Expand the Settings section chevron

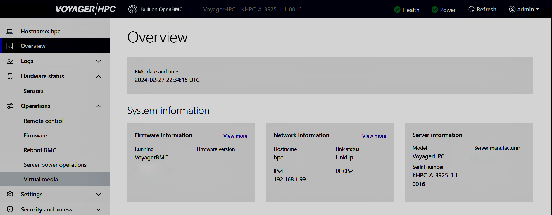pyautogui.click(x=99, y=195)
